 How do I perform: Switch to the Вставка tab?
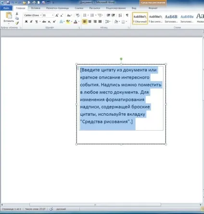pos(36,8)
